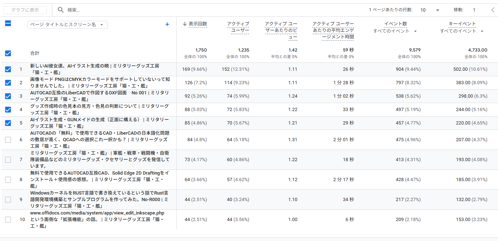This screenshot has width=498, height=241.
Task: Click engagement time cell 2 分 17 秒
Action: coord(344,180)
